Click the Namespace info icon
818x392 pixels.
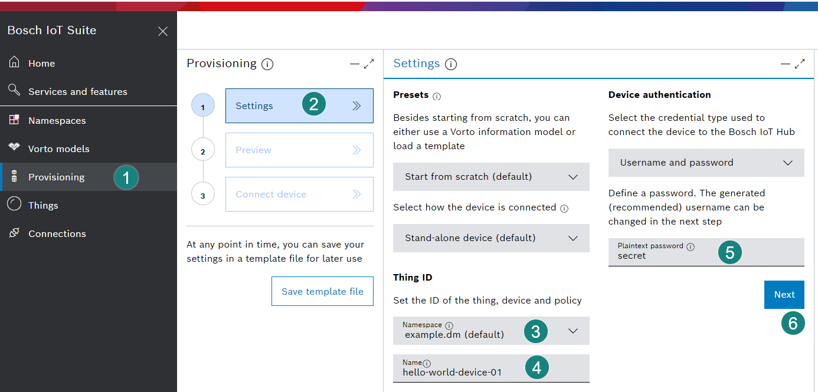tap(449, 325)
